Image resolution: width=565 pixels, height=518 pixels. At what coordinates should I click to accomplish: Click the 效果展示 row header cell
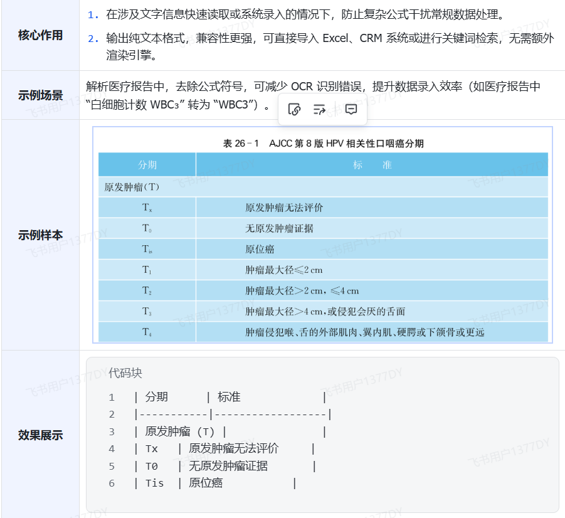(40, 435)
